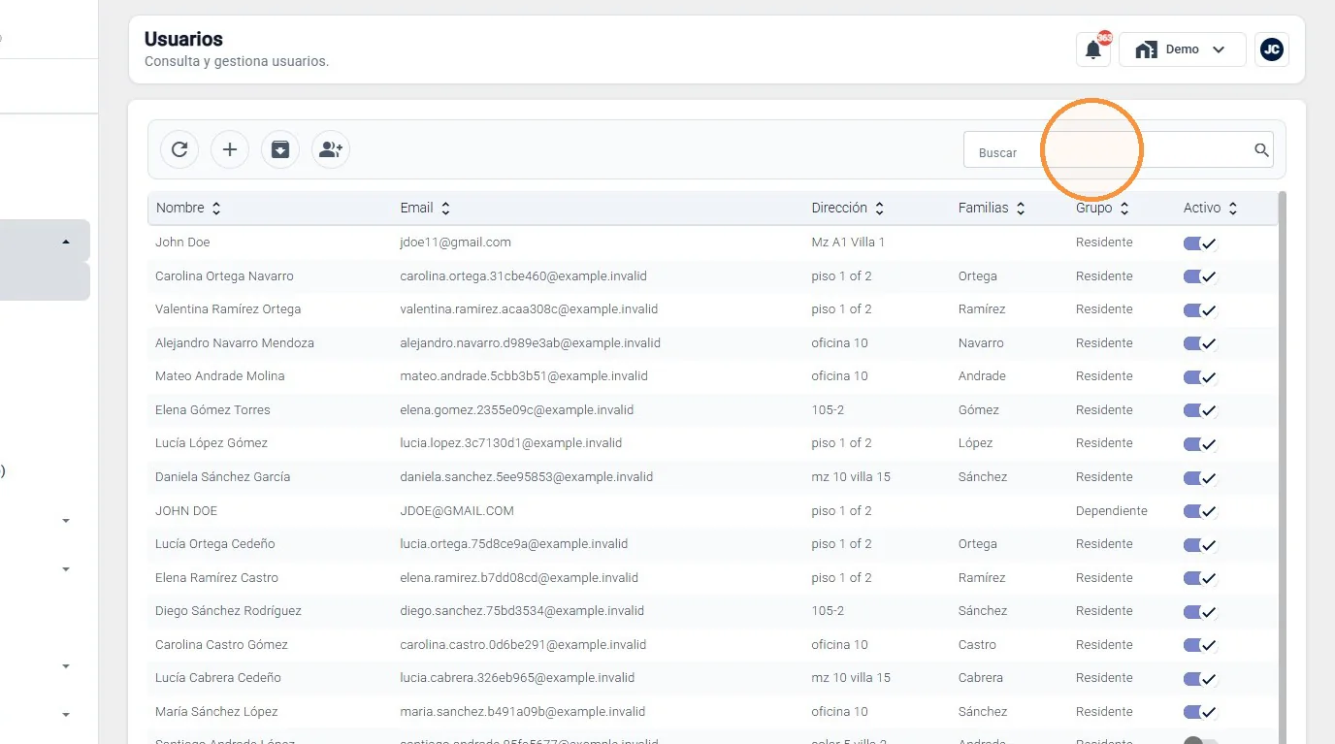Click Elena Gómez Torres's address 105-2

coord(828,410)
